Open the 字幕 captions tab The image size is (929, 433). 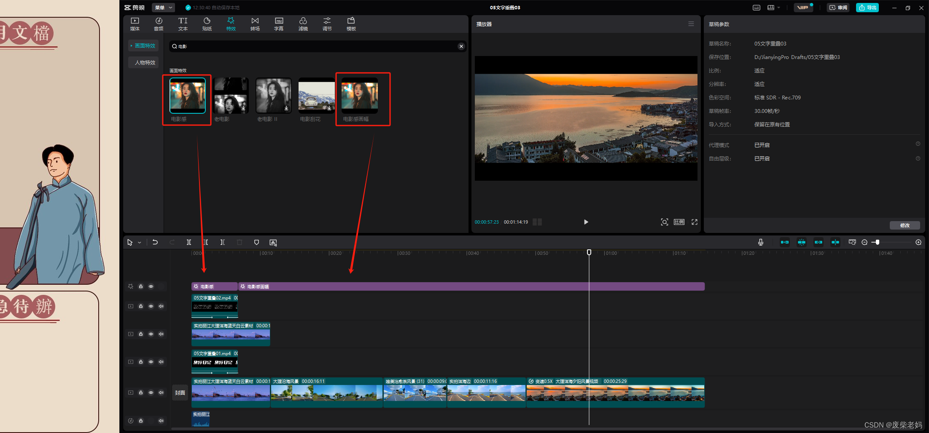[x=279, y=24]
